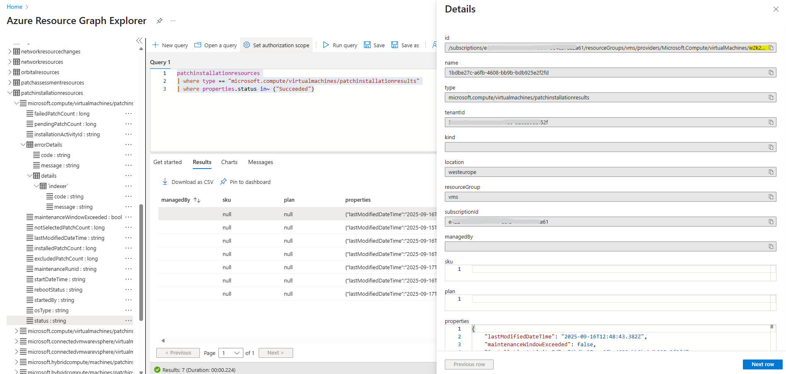The image size is (786, 374).
Task: Click Next page button
Action: [x=276, y=353]
